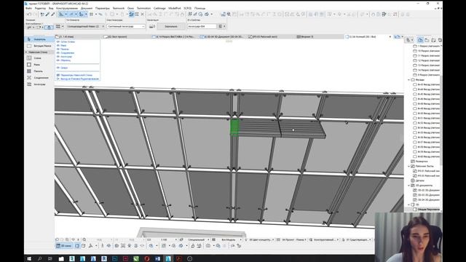Click the Windows Start button

(x=29, y=259)
